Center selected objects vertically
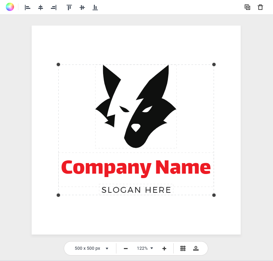The width and height of the screenshot is (273, 261). 82,8
